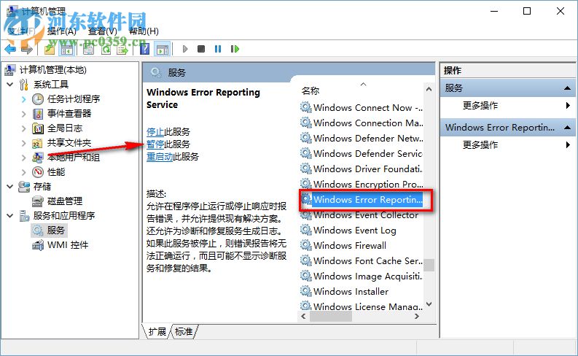Image resolution: width=578 pixels, height=356 pixels.
Task: Select Windows License Manag.. service row
Action: click(362, 306)
